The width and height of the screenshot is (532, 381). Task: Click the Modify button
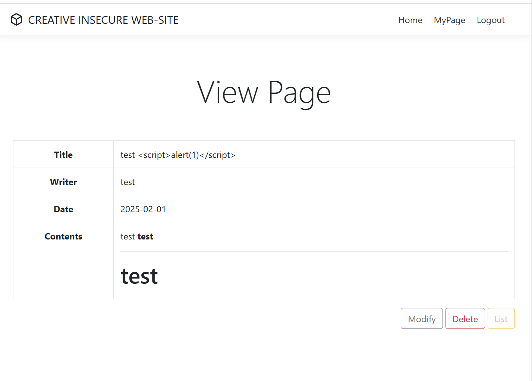point(422,319)
